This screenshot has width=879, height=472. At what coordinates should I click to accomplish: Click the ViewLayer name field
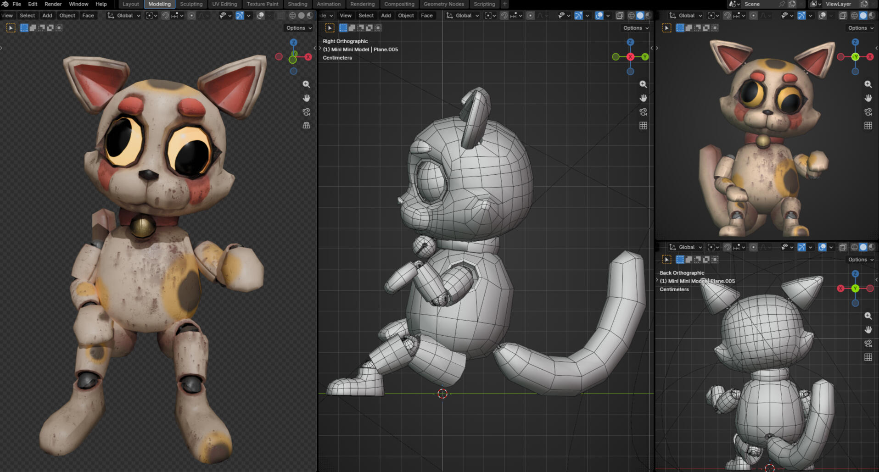[x=841, y=4]
